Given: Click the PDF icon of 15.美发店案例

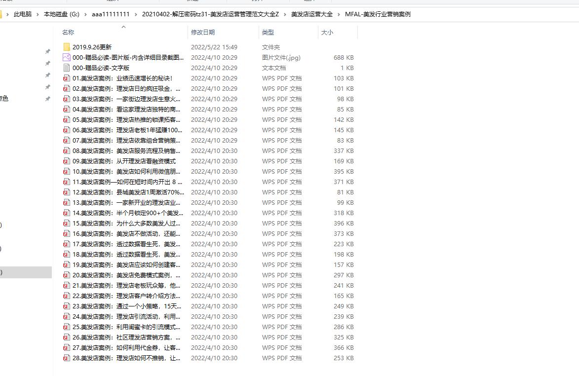Looking at the screenshot, I should point(67,223).
